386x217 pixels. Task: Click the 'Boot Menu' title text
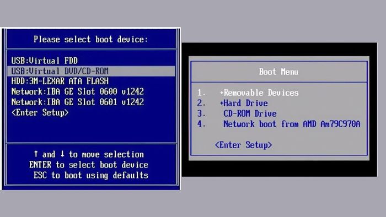(x=278, y=72)
